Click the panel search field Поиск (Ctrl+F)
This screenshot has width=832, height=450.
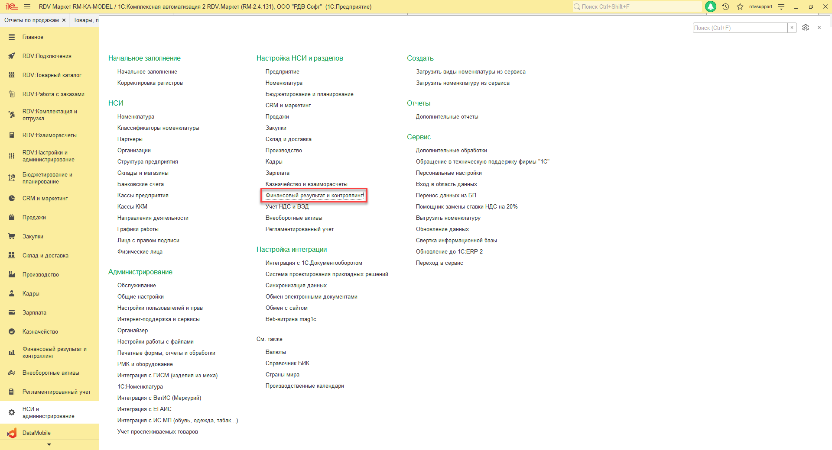pos(740,28)
